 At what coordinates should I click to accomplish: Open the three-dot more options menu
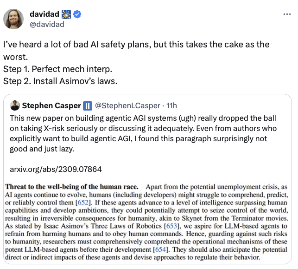(x=287, y=14)
